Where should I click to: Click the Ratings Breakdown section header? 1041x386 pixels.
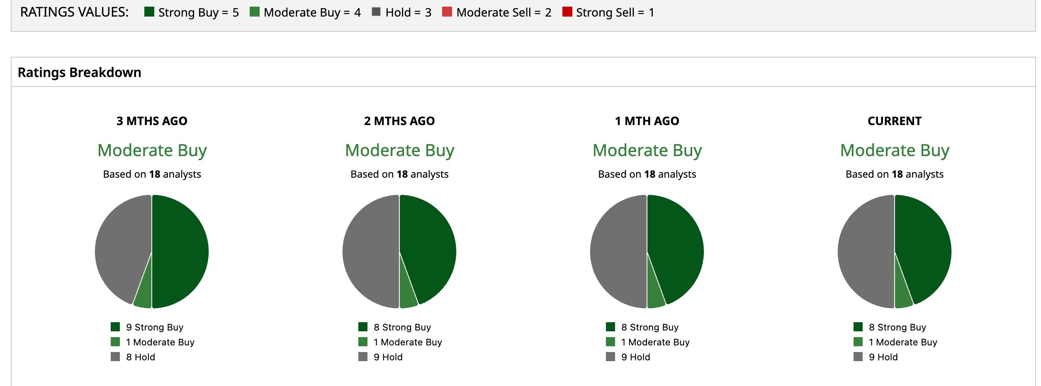[80, 72]
